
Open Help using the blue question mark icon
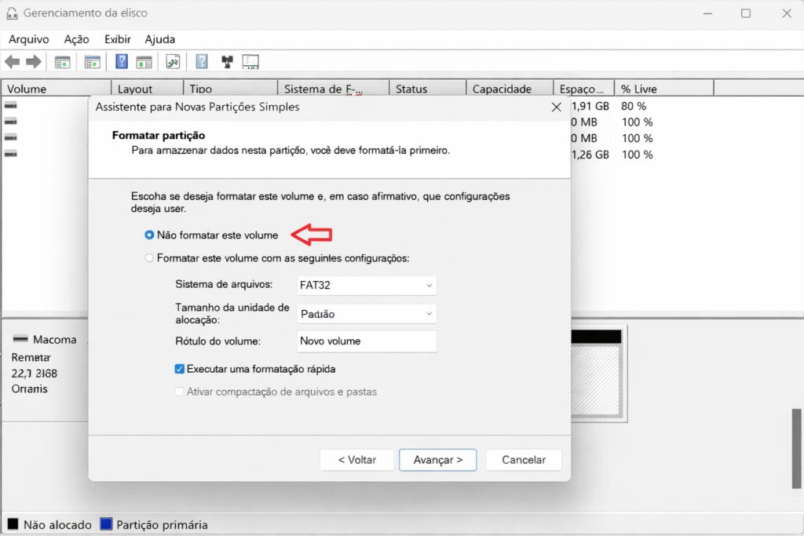tap(122, 61)
